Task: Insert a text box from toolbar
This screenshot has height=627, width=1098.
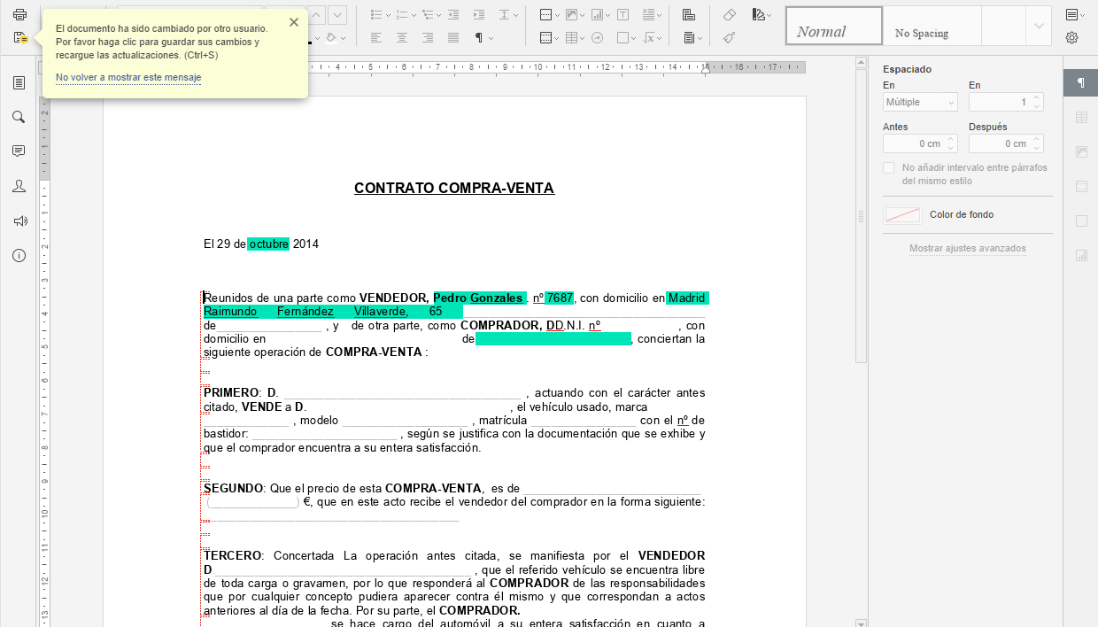Action: tap(623, 15)
